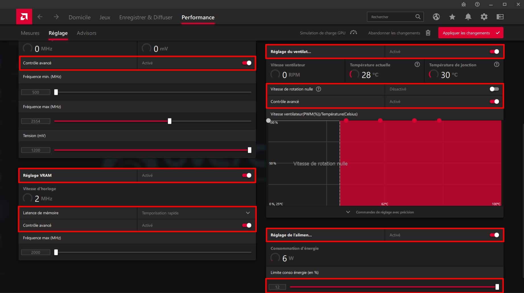Toggle GPU Contrôle avancé above Fréquence min.
The height and width of the screenshot is (293, 524).
(x=247, y=63)
